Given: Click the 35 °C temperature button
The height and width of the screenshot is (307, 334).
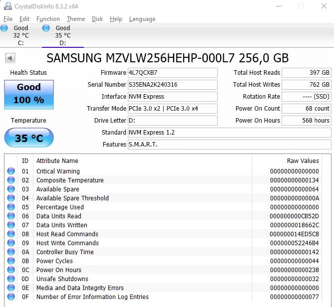Looking at the screenshot, I should point(29,138).
